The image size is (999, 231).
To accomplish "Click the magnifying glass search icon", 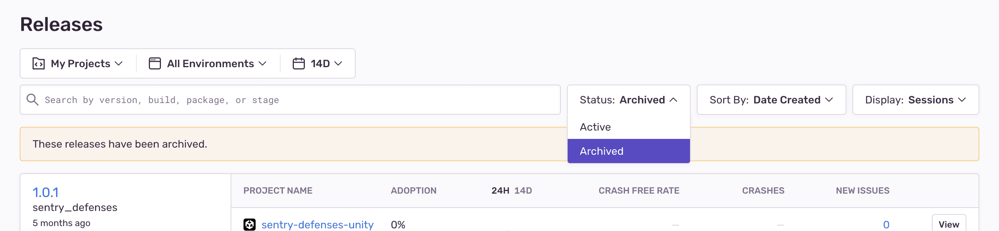I will pyautogui.click(x=32, y=100).
